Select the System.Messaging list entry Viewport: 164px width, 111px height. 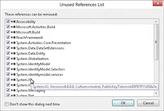(31, 90)
